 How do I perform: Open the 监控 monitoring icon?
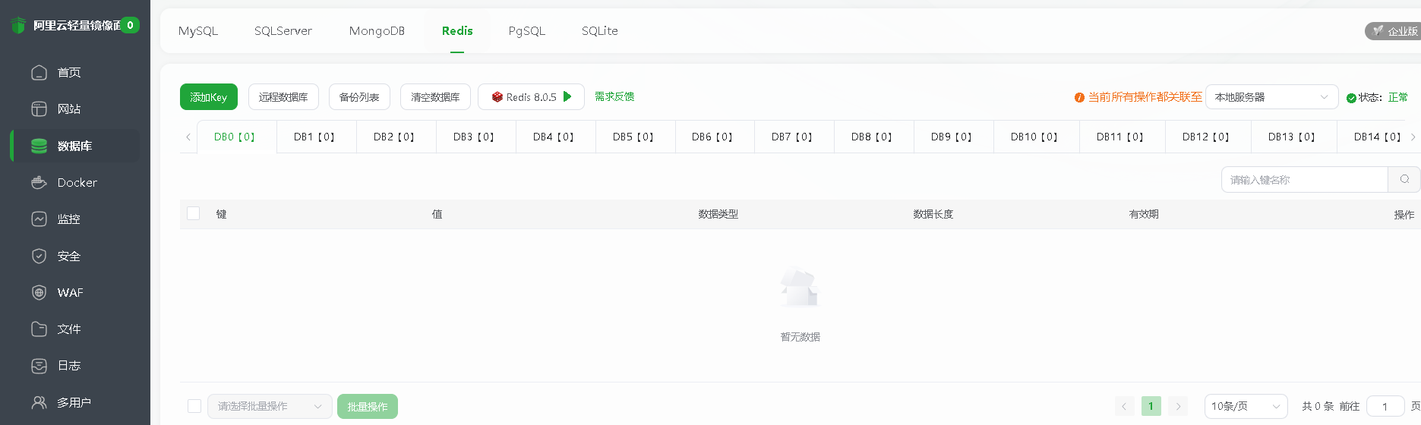point(39,219)
